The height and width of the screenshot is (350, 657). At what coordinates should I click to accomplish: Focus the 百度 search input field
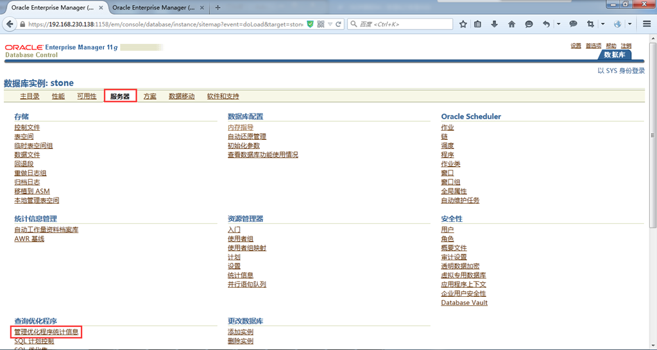click(x=404, y=24)
